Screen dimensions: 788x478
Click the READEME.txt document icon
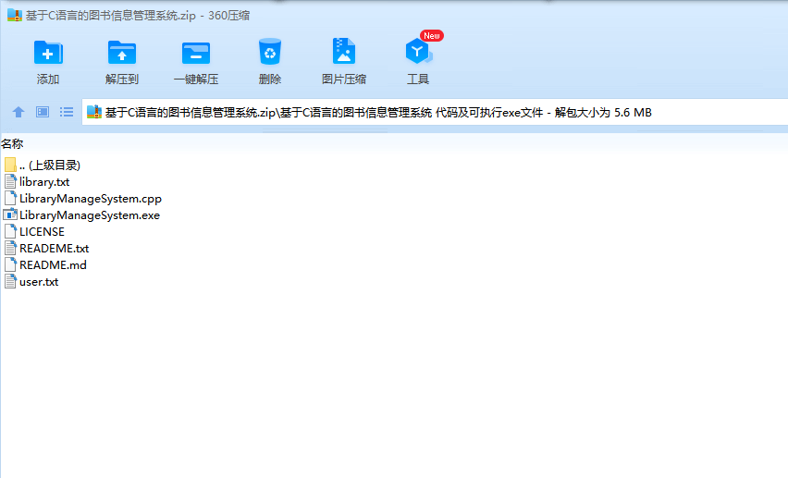(x=10, y=248)
